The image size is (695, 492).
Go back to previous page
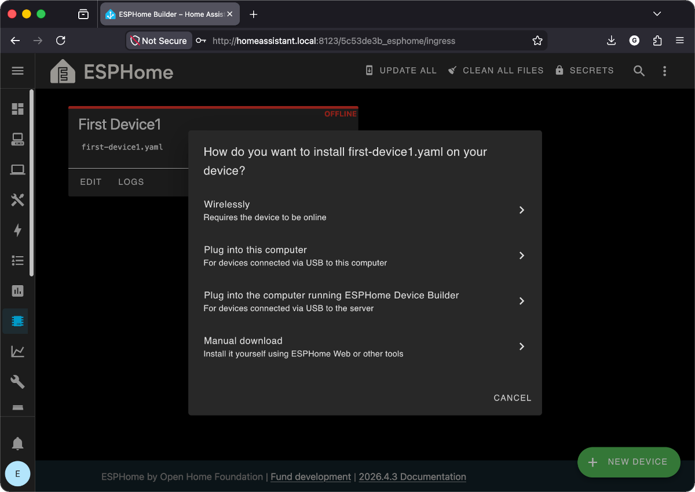(x=15, y=41)
